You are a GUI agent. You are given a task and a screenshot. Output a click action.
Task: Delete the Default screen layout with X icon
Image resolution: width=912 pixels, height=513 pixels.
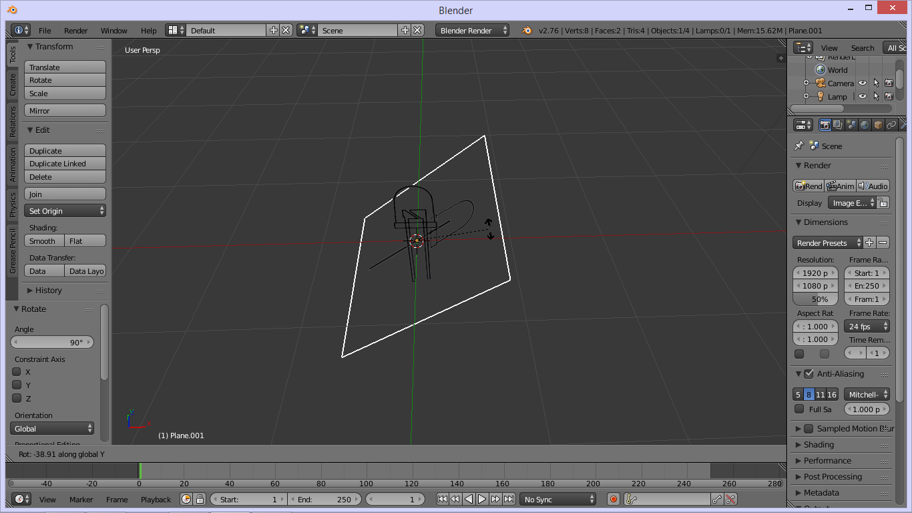click(286, 30)
